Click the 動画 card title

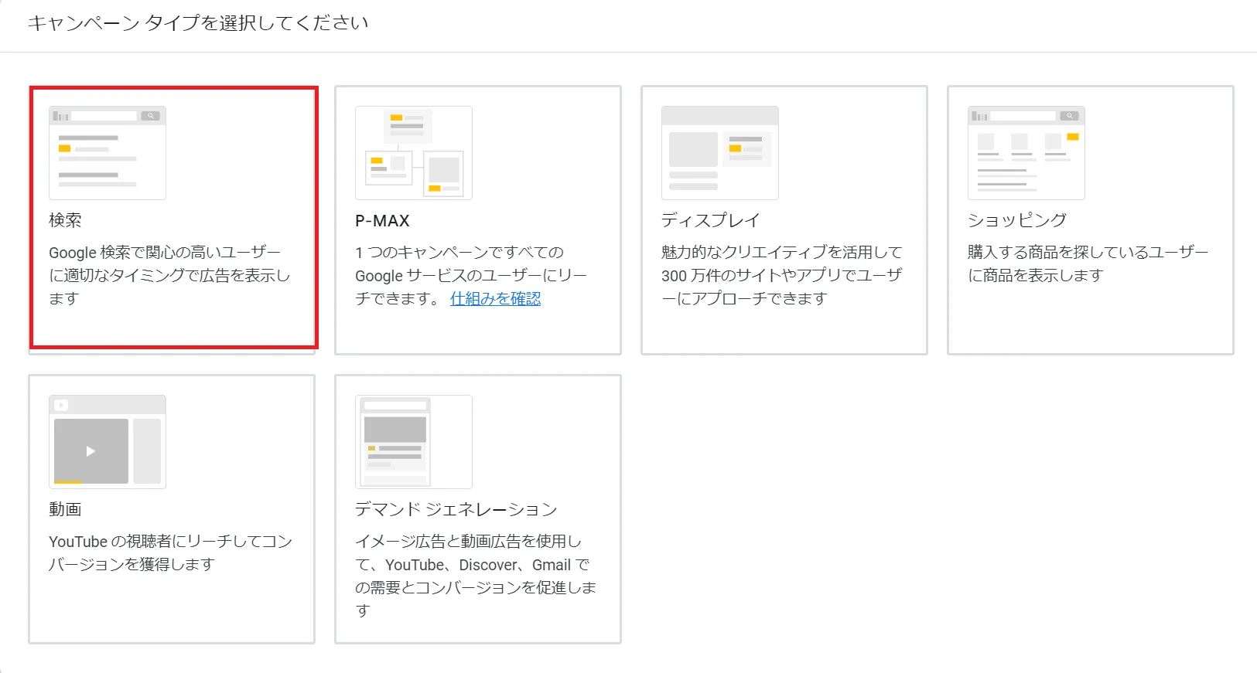pyautogui.click(x=65, y=509)
